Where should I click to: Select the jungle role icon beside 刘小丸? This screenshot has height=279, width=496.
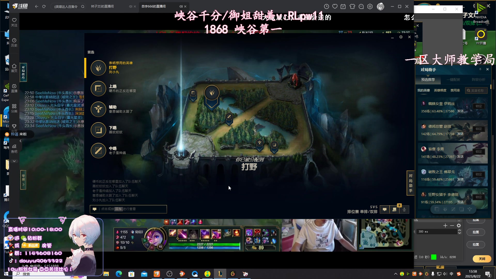pos(98,68)
